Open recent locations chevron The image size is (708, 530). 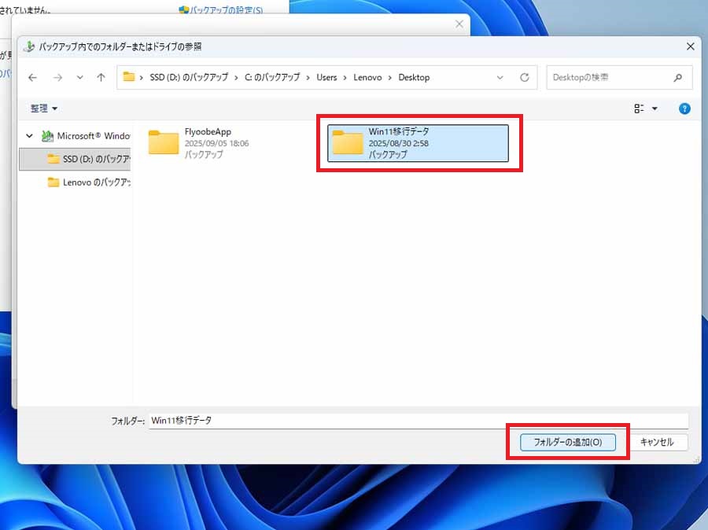[79, 78]
